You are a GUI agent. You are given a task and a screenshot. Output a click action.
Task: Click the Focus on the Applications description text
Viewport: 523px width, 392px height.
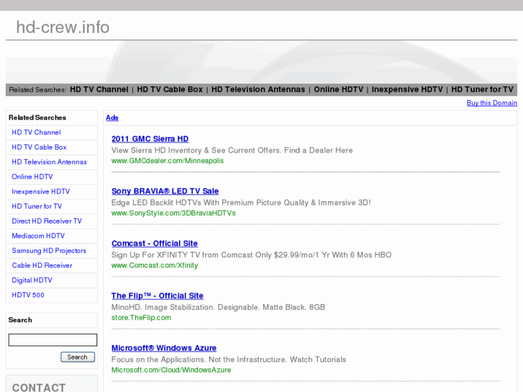tap(229, 360)
